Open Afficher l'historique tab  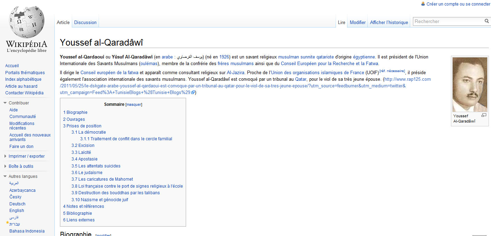[389, 22]
